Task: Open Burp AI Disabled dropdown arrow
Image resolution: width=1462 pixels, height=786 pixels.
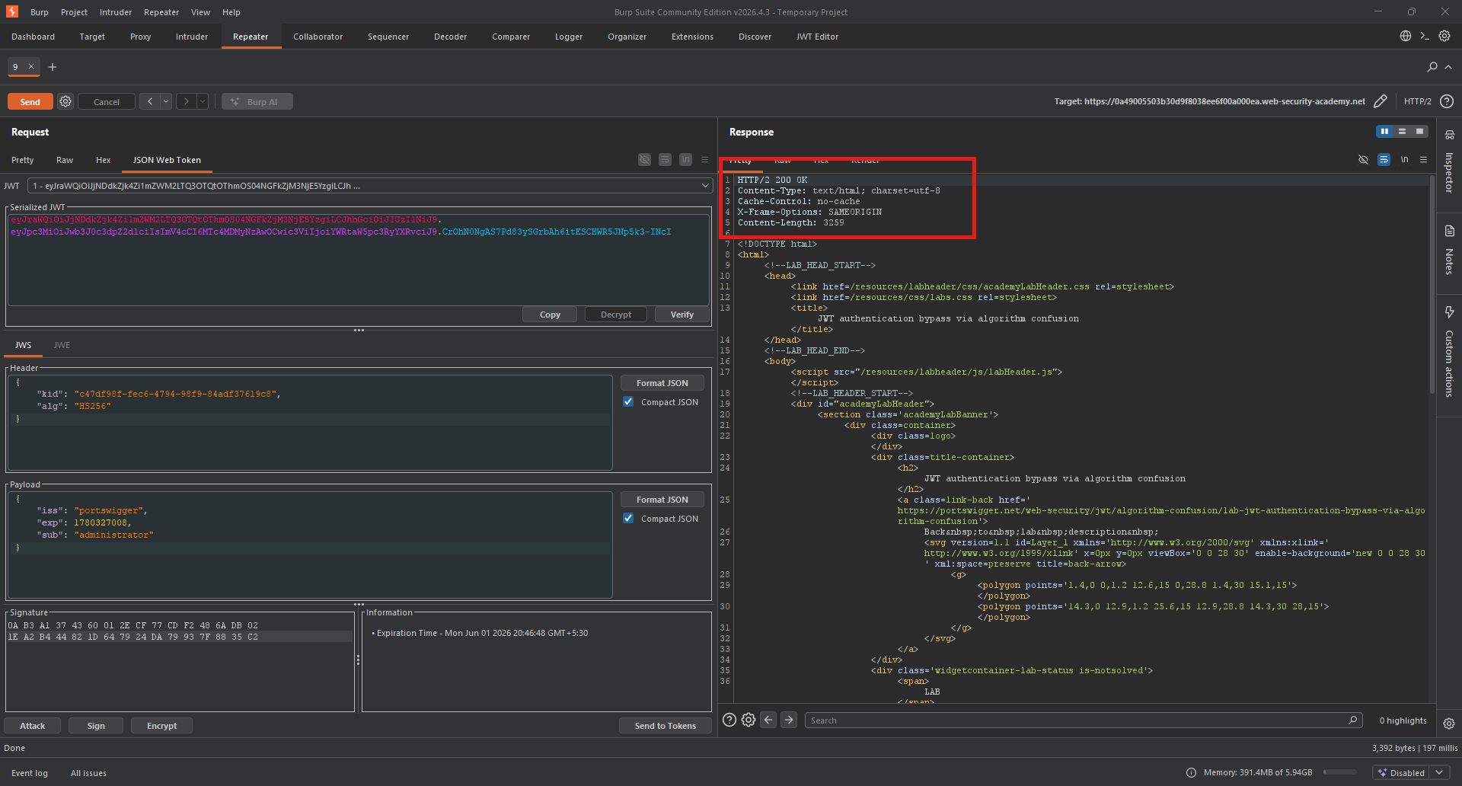Action: (x=1439, y=772)
